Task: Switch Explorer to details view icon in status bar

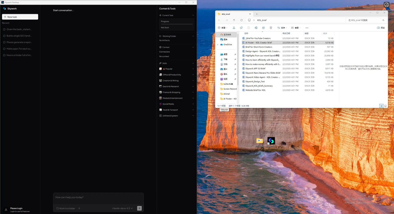Action: [381, 106]
